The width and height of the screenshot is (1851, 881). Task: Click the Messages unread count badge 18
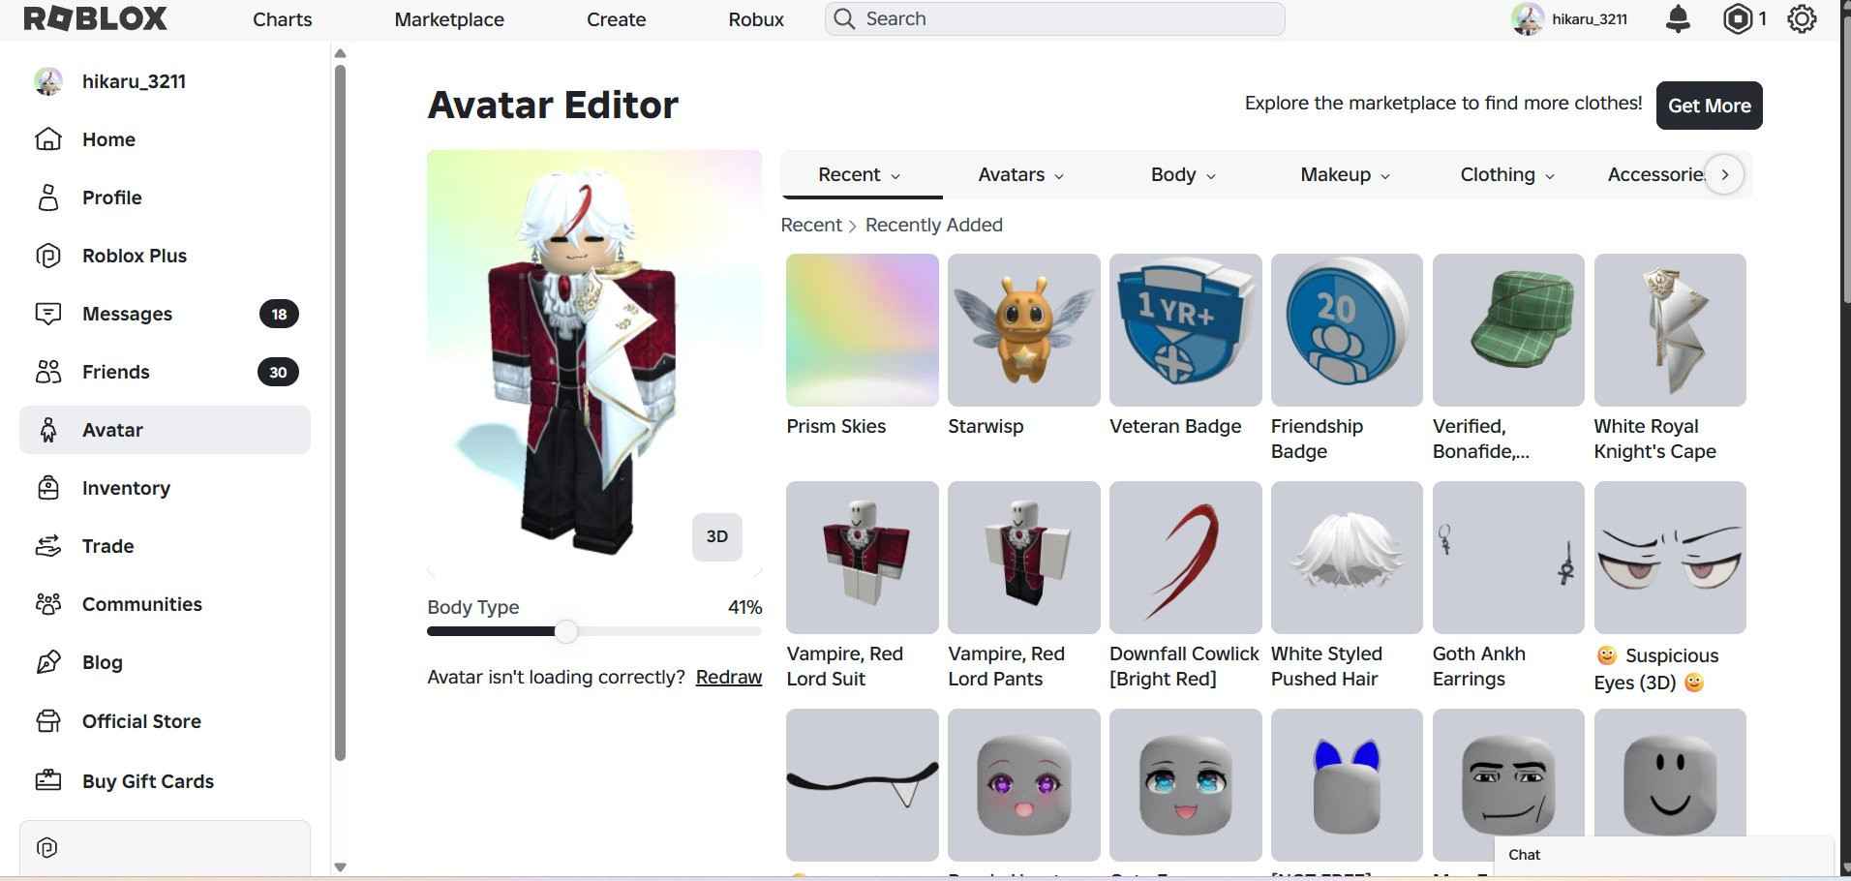tap(279, 314)
